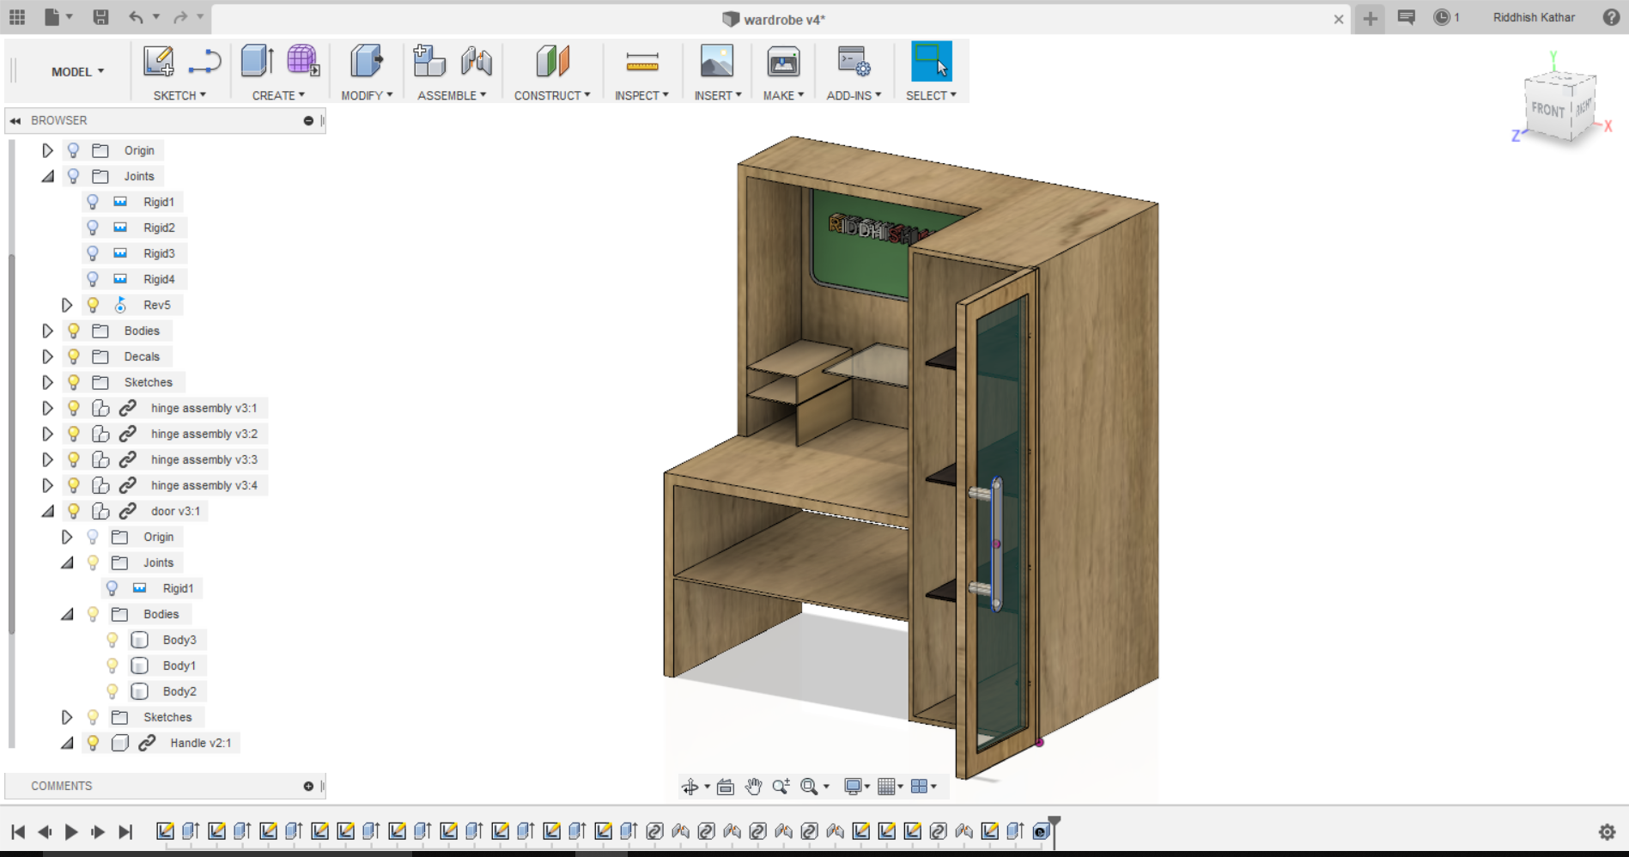Toggle visibility bulb for Rev5 joint

pyautogui.click(x=93, y=305)
